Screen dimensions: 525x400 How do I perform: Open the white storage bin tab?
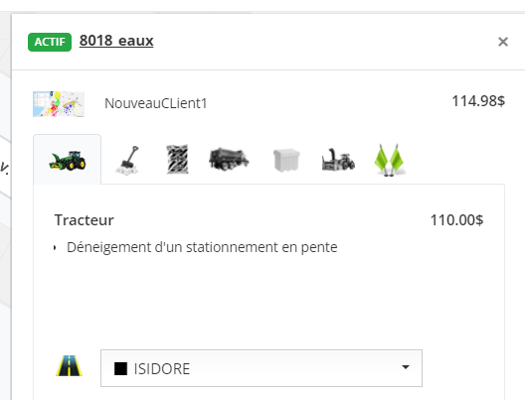pyautogui.click(x=286, y=160)
